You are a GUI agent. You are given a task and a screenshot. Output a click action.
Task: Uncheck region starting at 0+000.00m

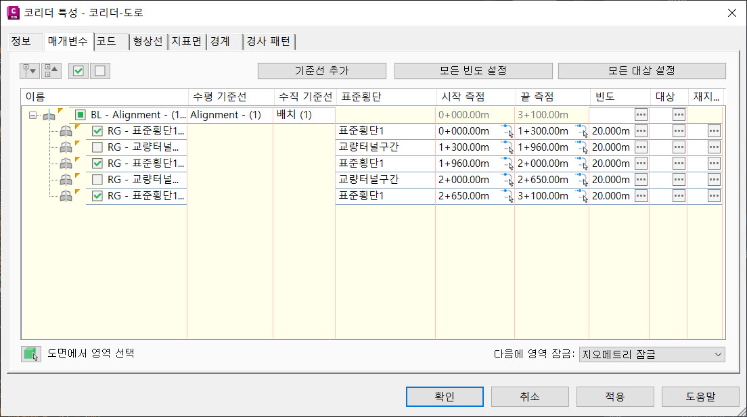coord(97,131)
